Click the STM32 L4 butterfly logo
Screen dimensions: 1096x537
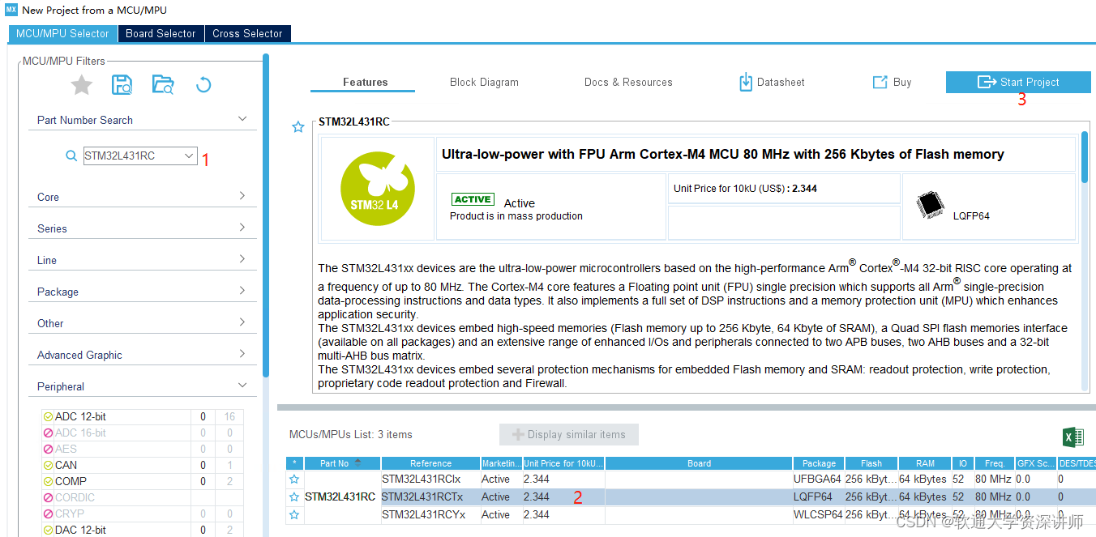coord(378,187)
